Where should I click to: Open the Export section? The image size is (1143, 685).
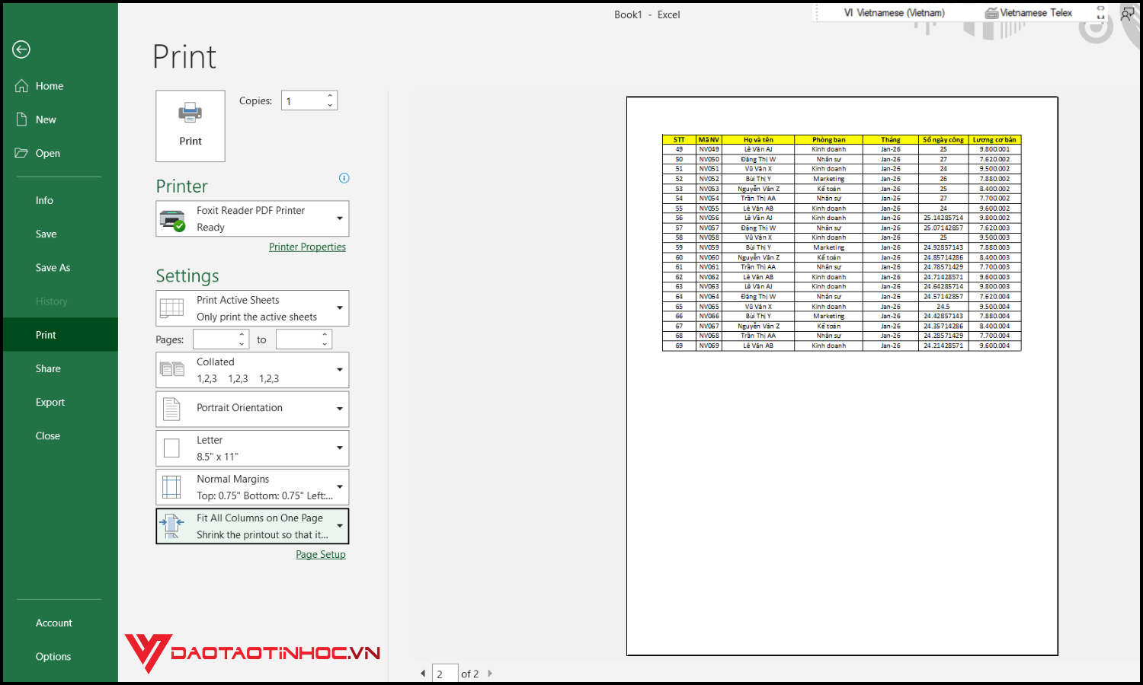coord(50,402)
